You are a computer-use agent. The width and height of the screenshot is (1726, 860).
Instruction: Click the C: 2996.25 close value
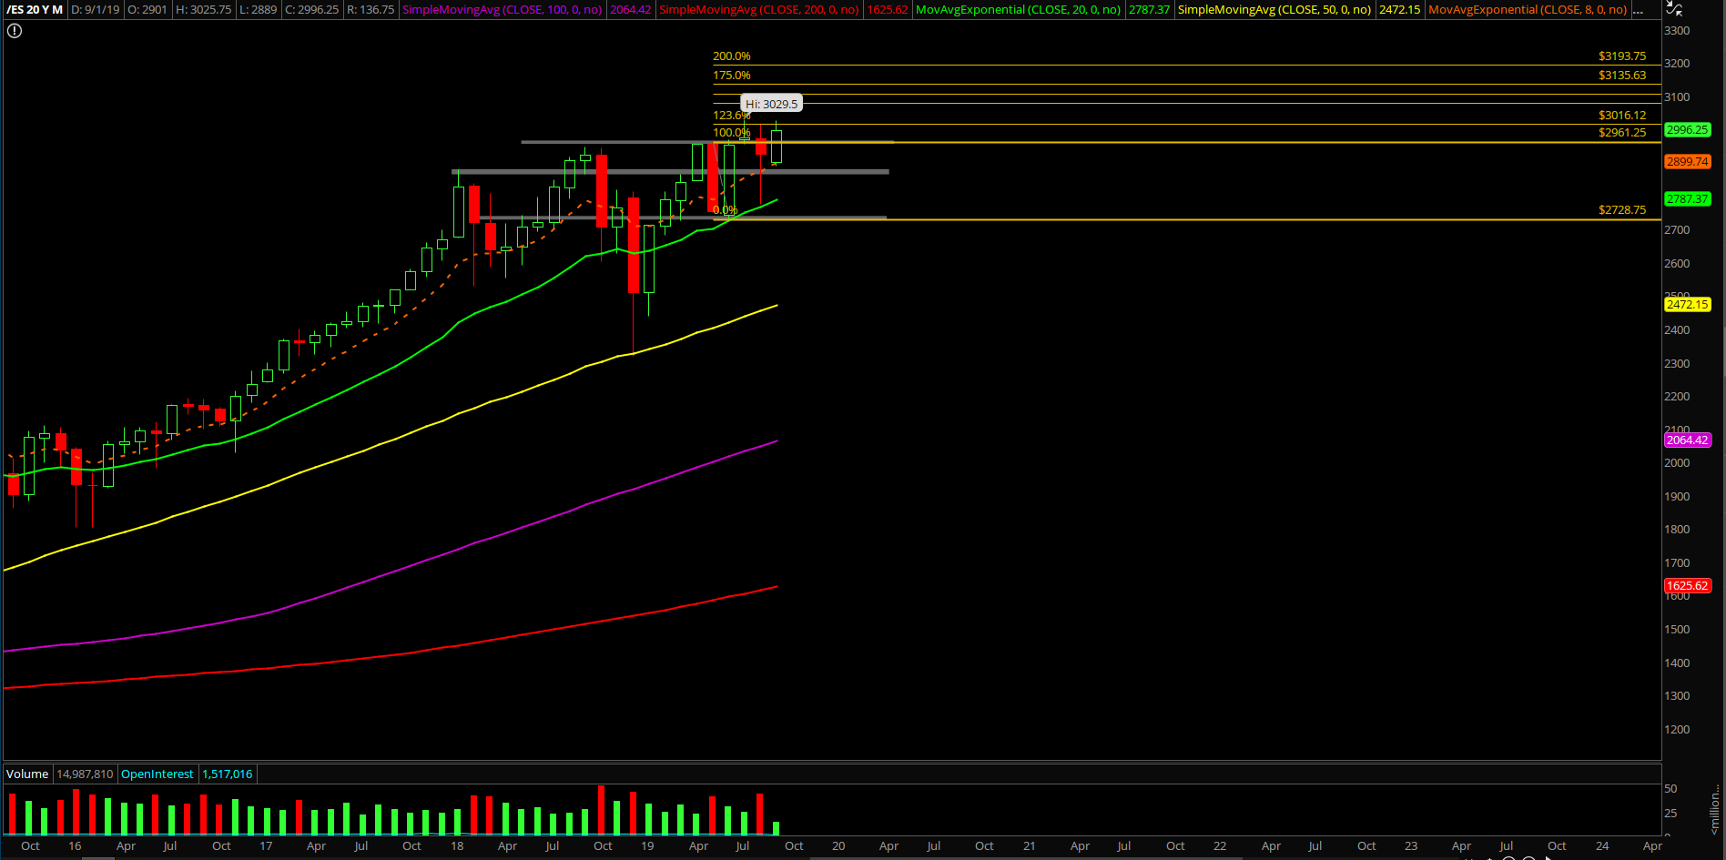coord(312,10)
